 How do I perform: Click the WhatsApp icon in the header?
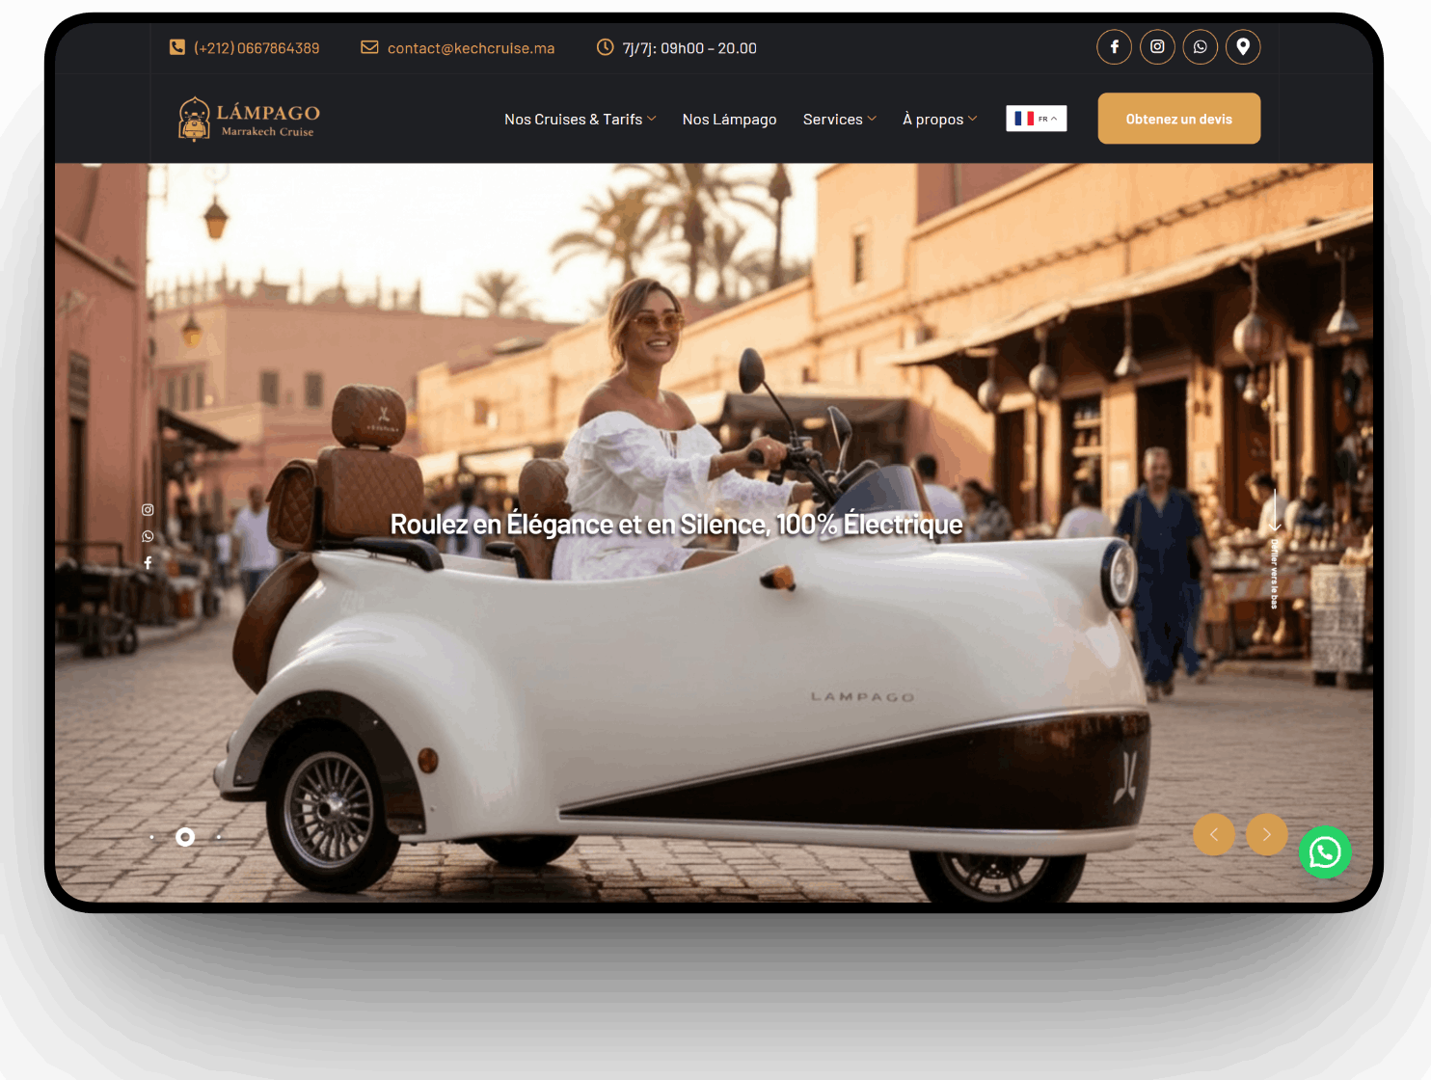[1200, 46]
